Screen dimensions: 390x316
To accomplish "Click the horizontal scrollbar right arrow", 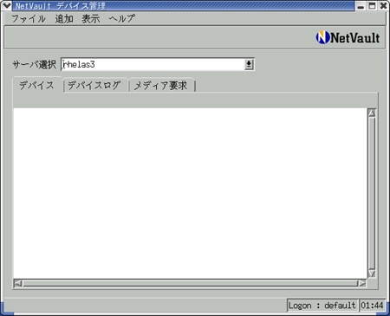I will [x=362, y=283].
